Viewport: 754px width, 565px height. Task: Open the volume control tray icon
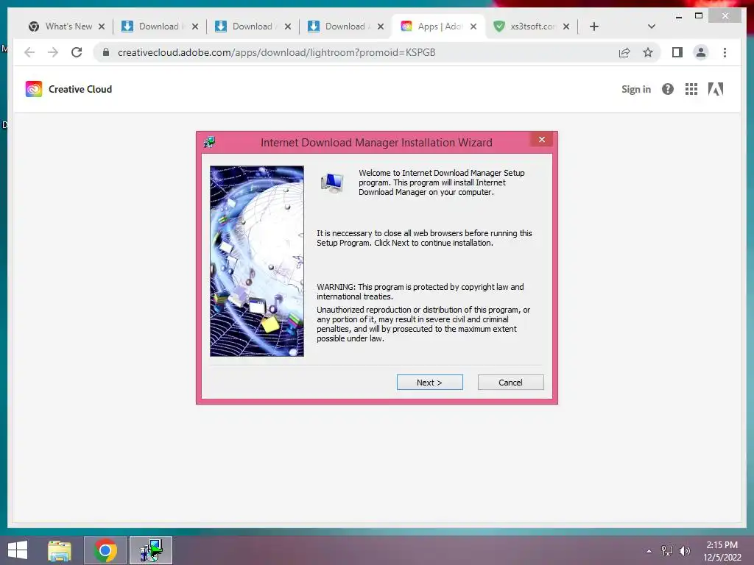(x=685, y=551)
